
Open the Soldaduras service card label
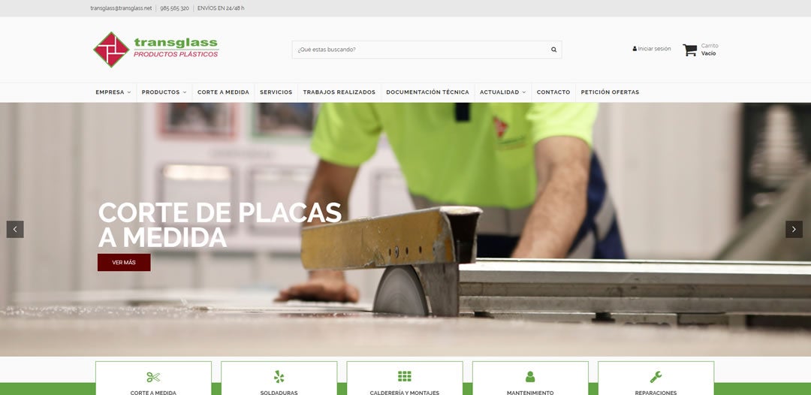[x=279, y=393]
